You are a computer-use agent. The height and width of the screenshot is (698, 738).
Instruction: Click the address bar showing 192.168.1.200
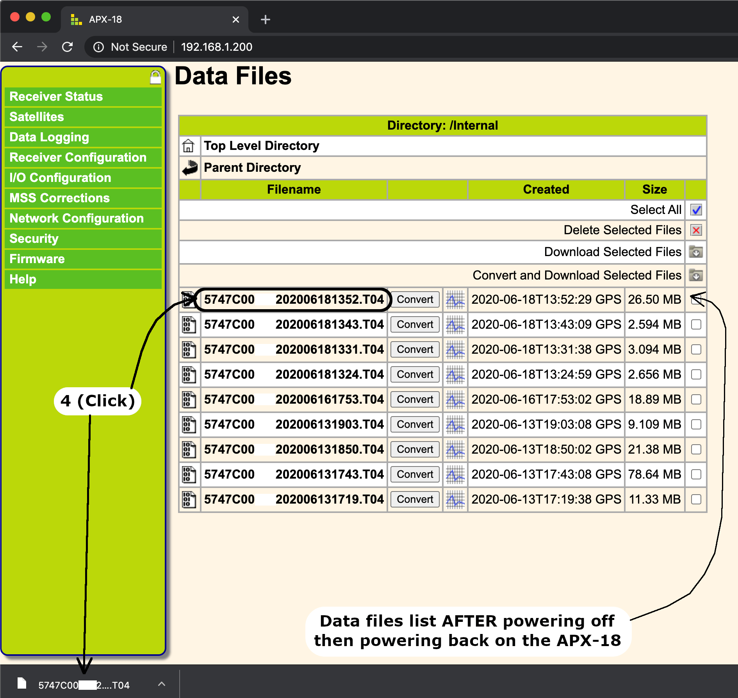click(x=217, y=47)
